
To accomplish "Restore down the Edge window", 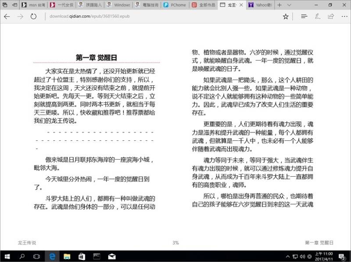I will (330, 5).
